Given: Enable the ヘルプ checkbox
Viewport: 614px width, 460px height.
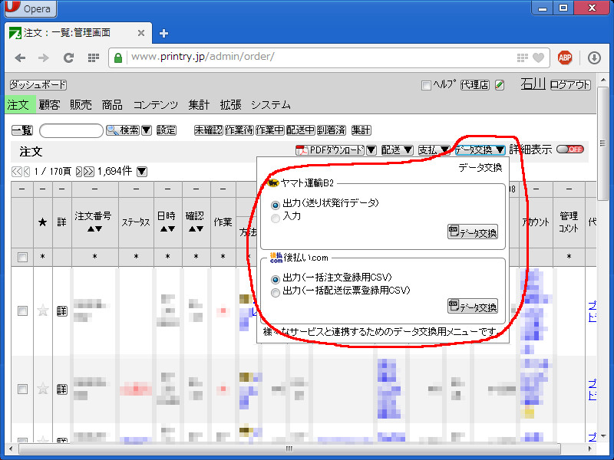Looking at the screenshot, I should (426, 85).
